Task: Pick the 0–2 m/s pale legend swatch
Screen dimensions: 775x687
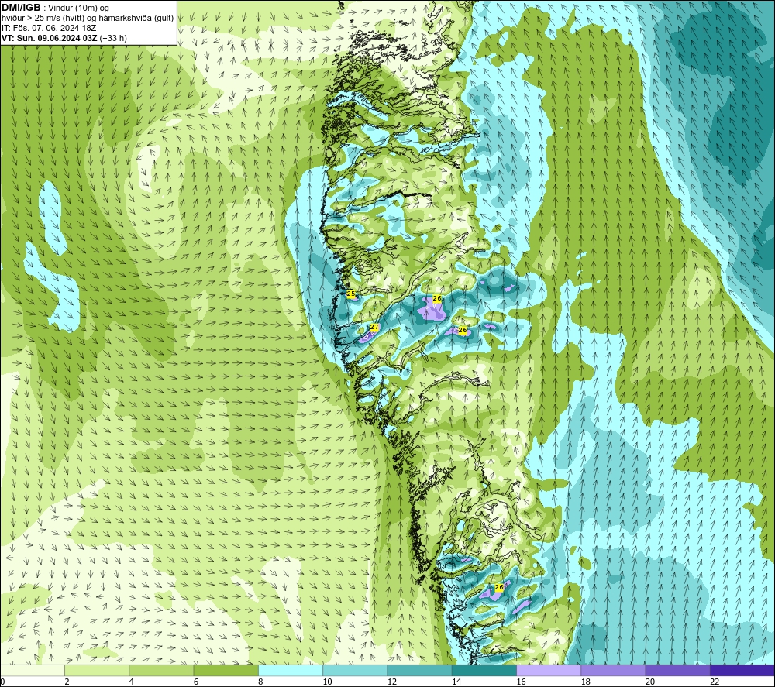Action: pos(32,670)
